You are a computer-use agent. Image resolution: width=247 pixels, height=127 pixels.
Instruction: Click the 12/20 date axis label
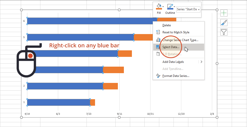tap(181, 114)
